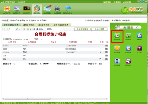Open 产品统计 report in side panel
Screen dimensions: 148x104
[x=128, y=36]
